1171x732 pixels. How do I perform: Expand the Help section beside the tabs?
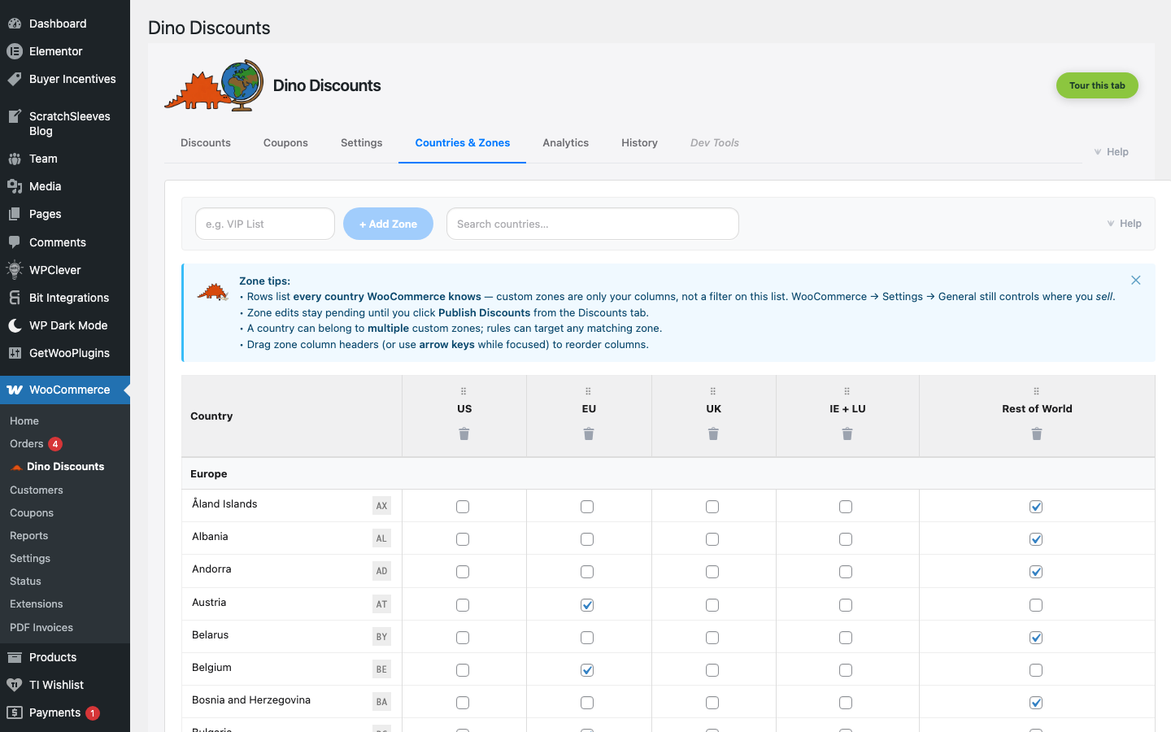tap(1111, 152)
